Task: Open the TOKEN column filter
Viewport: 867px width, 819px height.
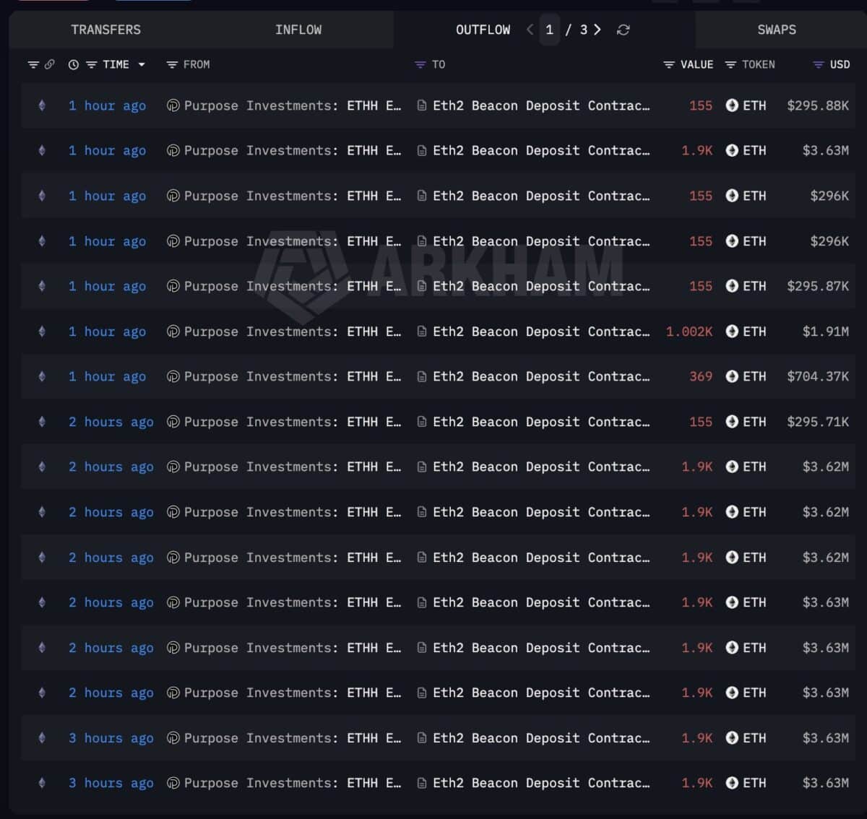Action: click(x=730, y=64)
